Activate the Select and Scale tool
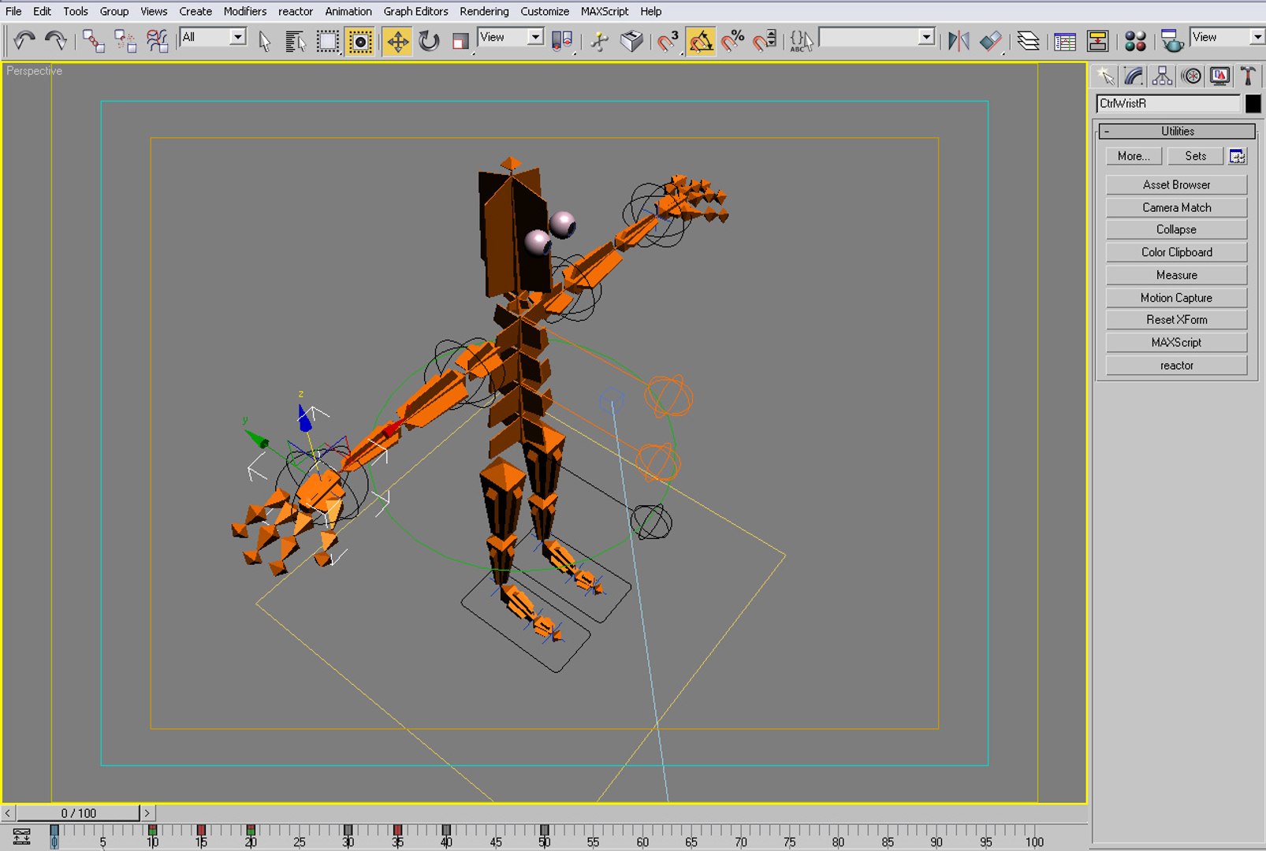This screenshot has height=851, width=1266. tap(460, 40)
